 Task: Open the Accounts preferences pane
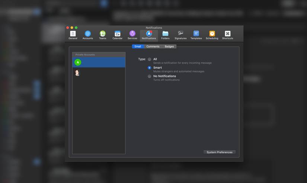tap(88, 35)
